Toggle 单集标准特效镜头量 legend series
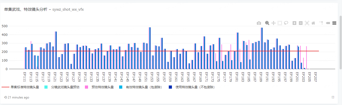 [20, 87]
